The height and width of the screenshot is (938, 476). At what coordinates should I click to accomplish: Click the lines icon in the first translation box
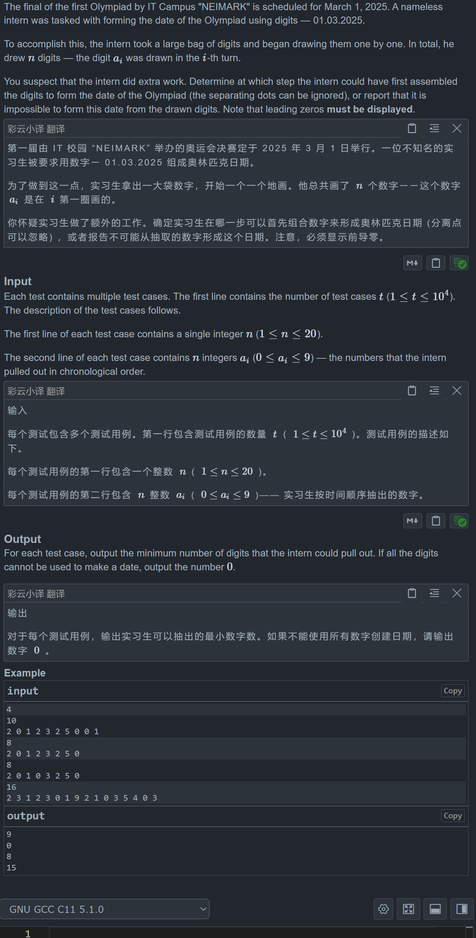point(434,128)
